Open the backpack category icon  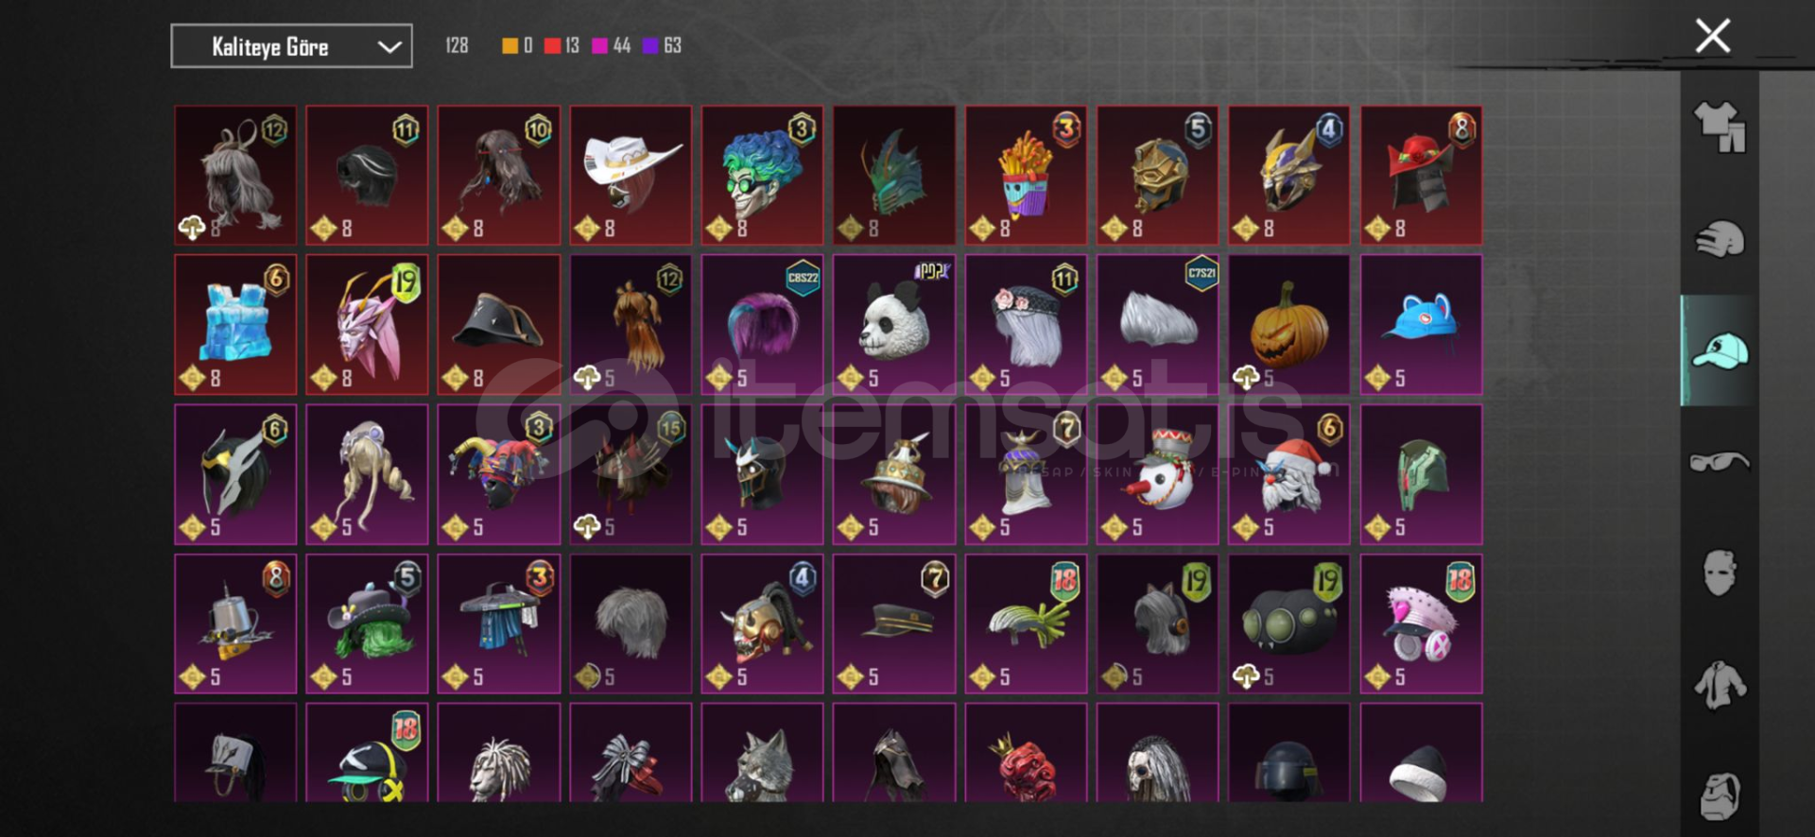click(1720, 796)
